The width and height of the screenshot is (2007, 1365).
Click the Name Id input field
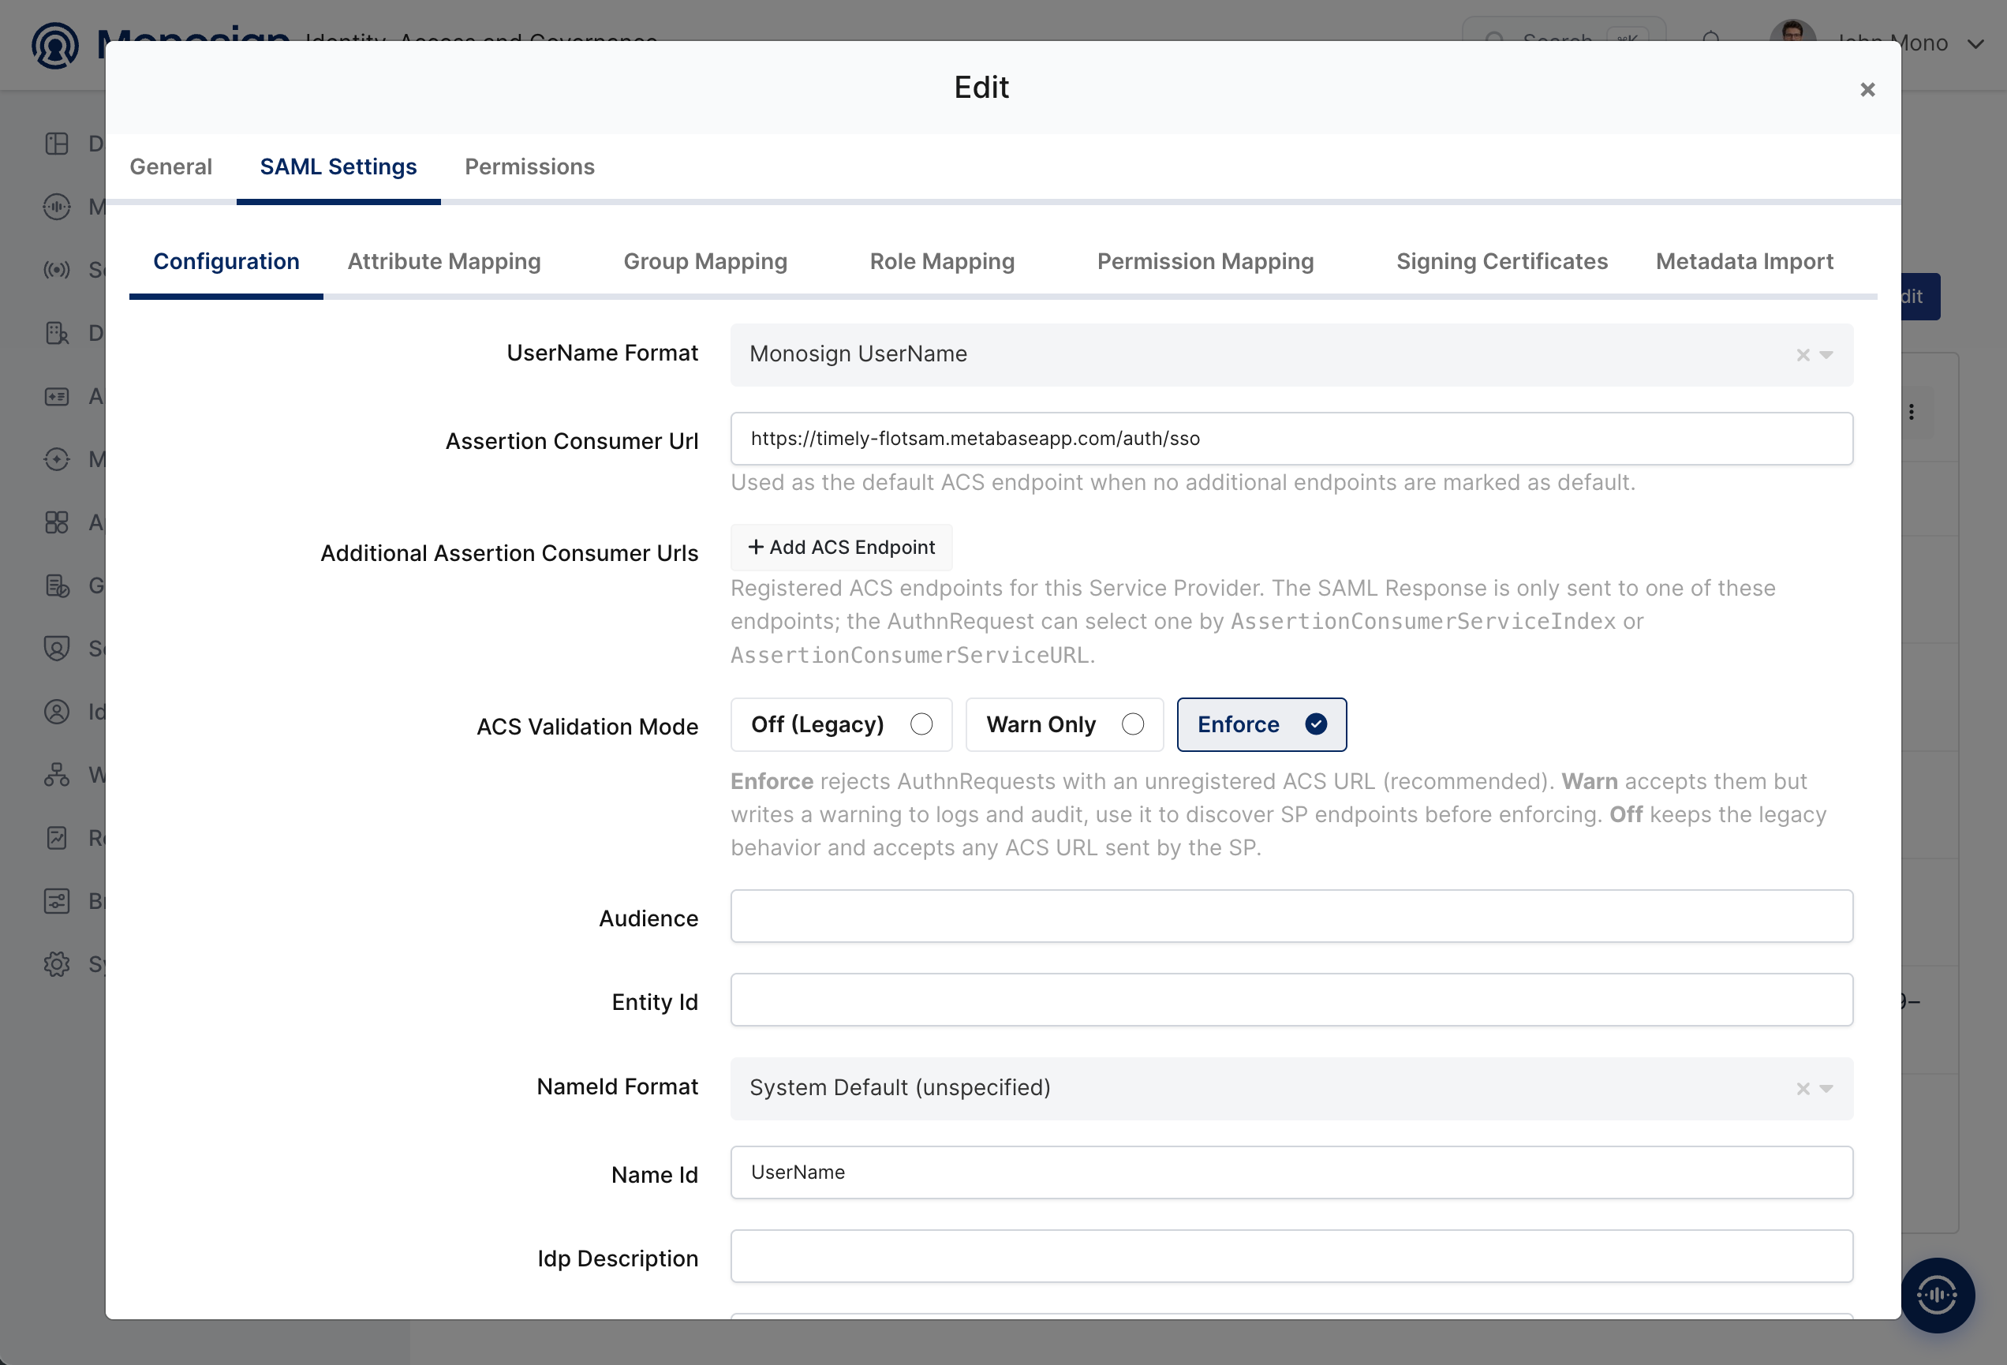pyautogui.click(x=1291, y=1172)
